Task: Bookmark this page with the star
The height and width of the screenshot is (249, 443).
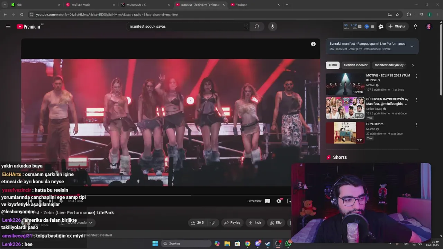Action: pos(397,15)
